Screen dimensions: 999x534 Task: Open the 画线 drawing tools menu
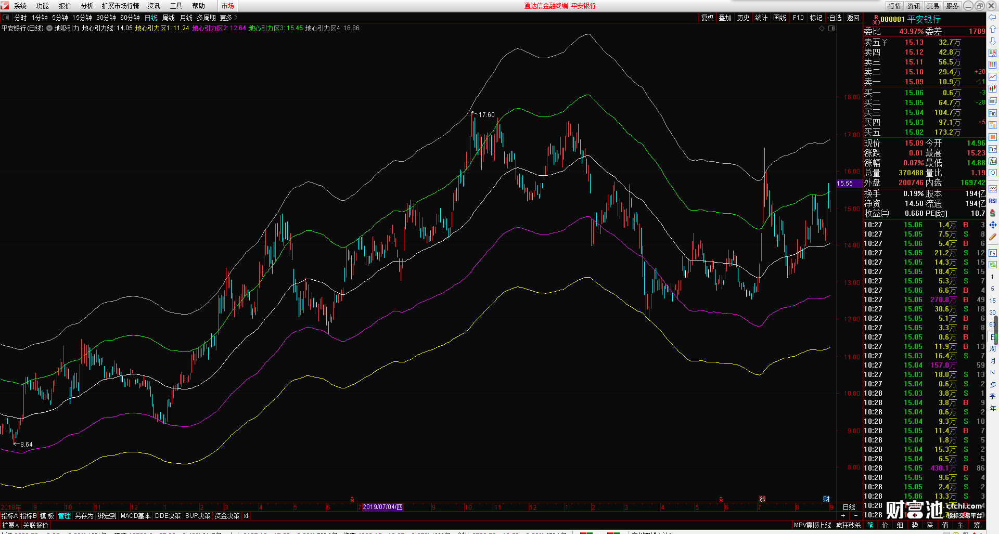click(x=780, y=18)
